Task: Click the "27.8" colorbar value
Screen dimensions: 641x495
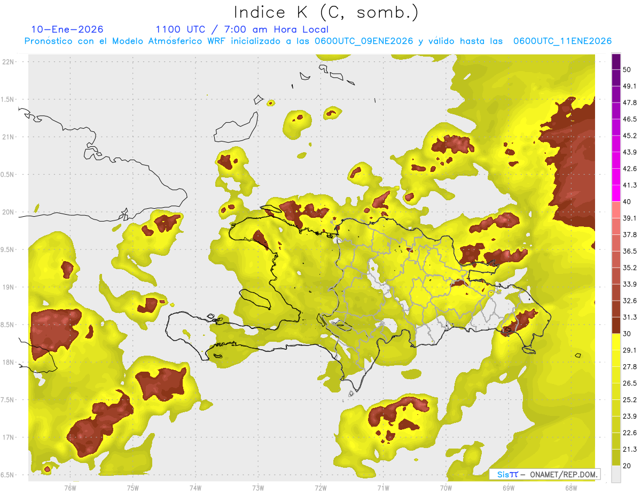Action: (x=630, y=367)
